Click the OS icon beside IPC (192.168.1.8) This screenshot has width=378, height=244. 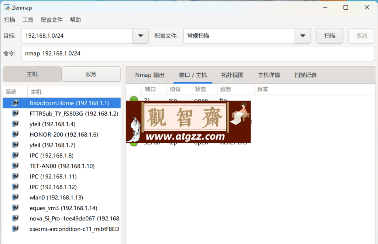(15, 156)
